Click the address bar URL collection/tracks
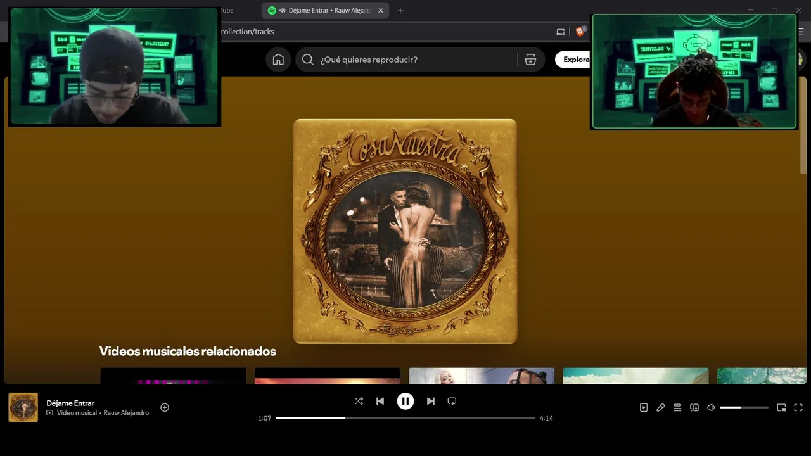The width and height of the screenshot is (811, 456). [247, 32]
